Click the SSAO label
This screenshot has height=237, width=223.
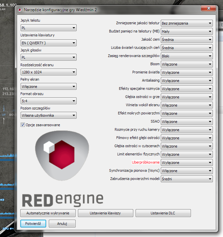point(155,121)
